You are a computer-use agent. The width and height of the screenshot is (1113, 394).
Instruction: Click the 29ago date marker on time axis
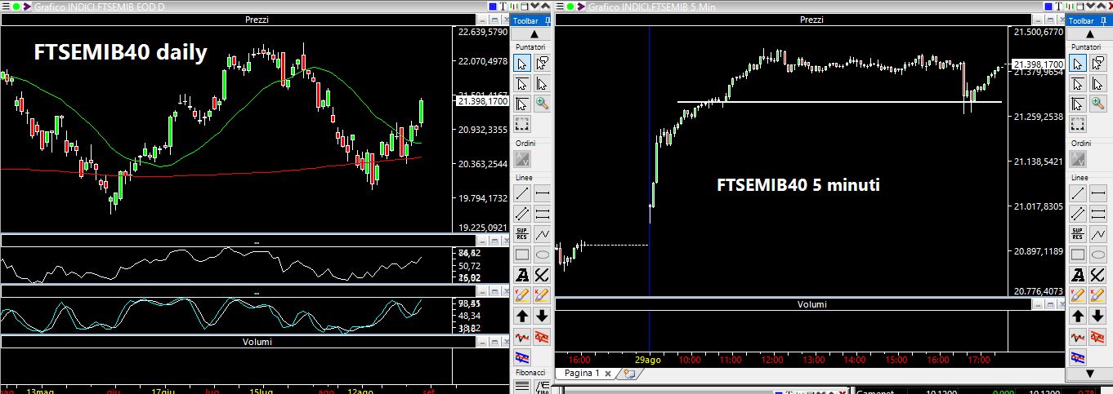pos(648,359)
